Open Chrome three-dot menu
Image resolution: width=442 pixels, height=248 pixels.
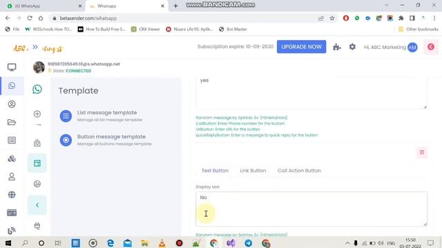(434, 19)
